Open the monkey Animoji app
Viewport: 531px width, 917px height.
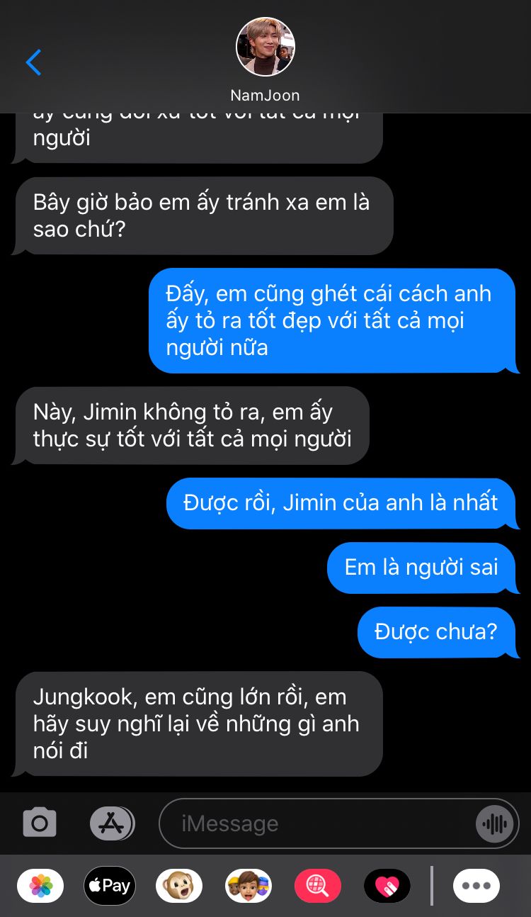pos(179,886)
